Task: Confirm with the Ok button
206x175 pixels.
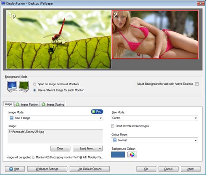Action: [146, 169]
